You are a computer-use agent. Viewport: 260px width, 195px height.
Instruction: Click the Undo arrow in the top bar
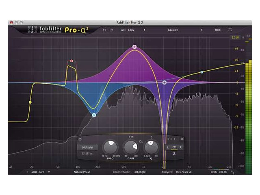pyautogui.click(x=104, y=30)
